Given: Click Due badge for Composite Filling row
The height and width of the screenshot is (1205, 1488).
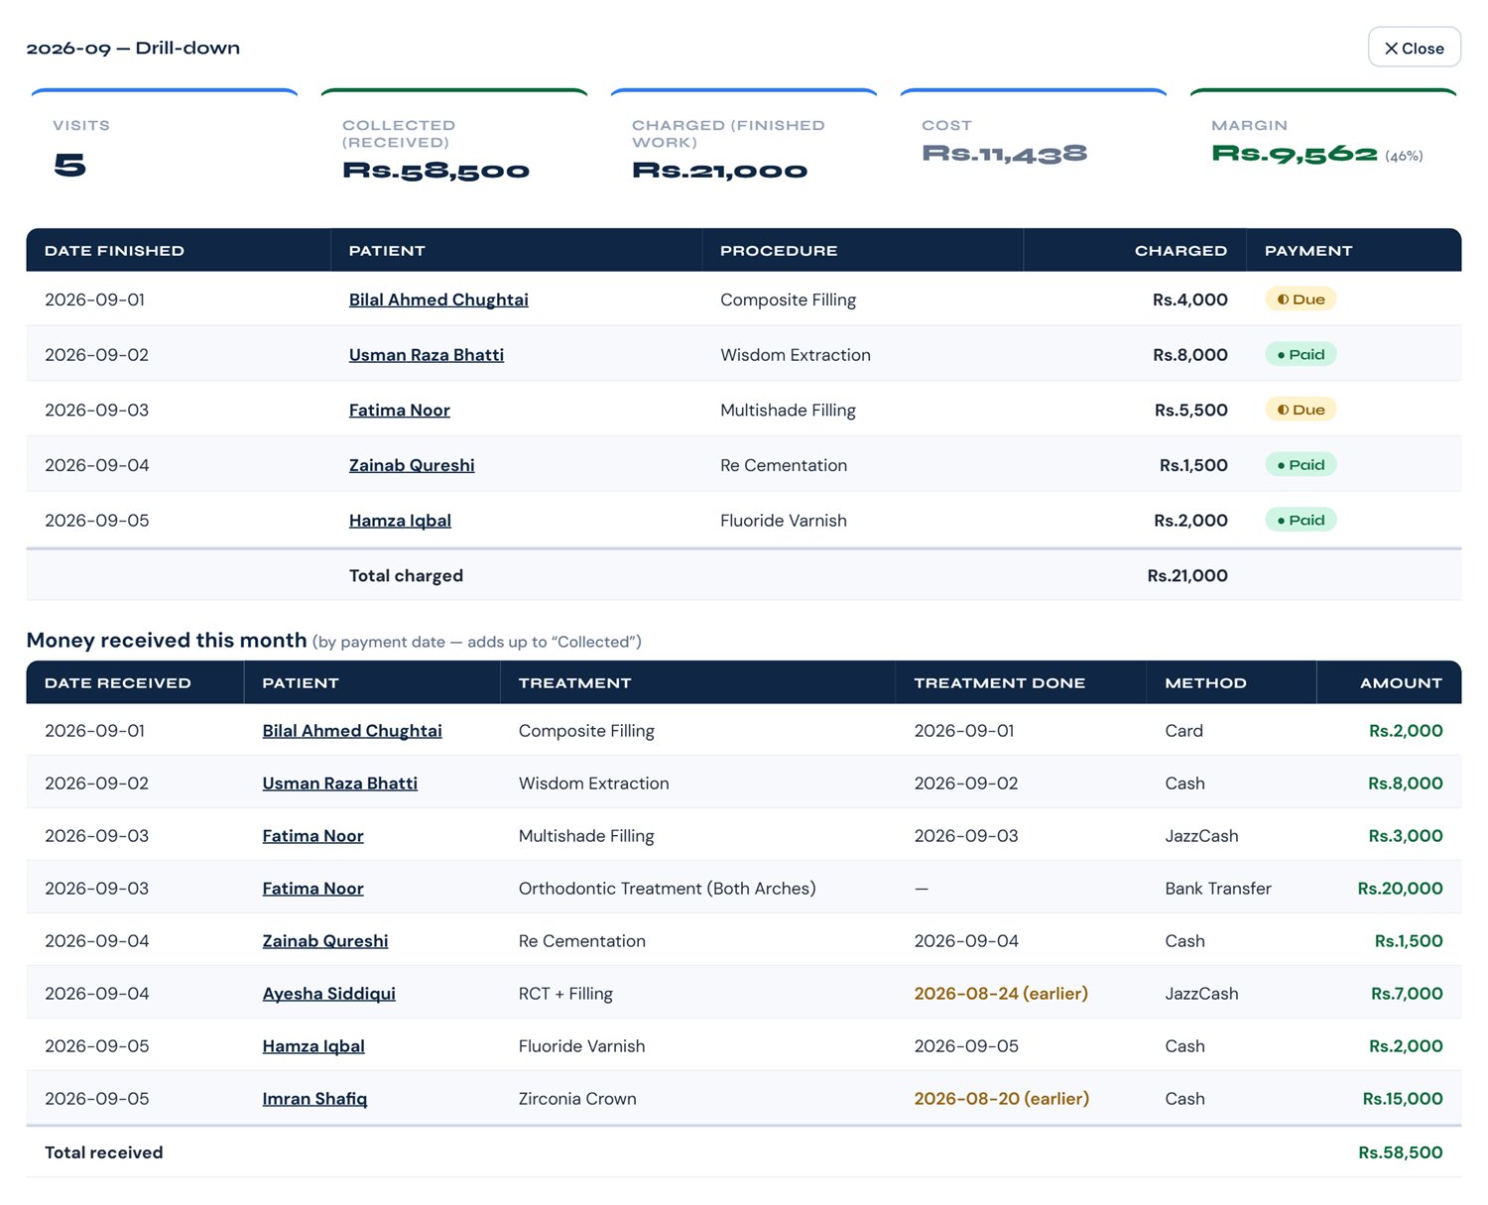Looking at the screenshot, I should point(1301,300).
